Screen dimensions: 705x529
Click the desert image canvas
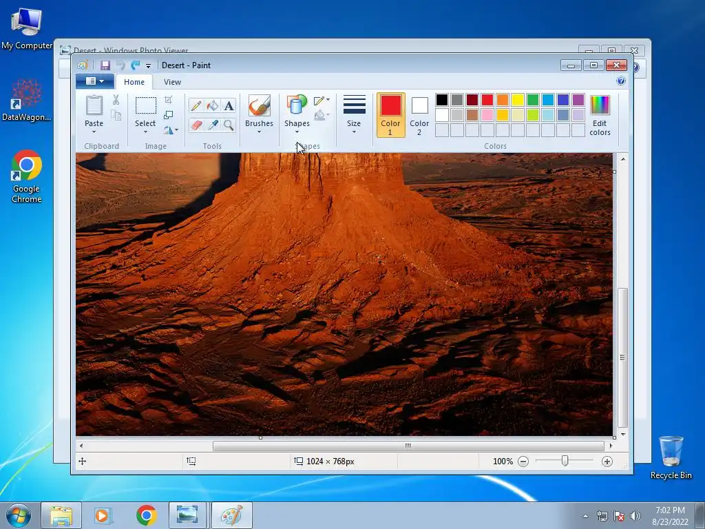(x=344, y=295)
